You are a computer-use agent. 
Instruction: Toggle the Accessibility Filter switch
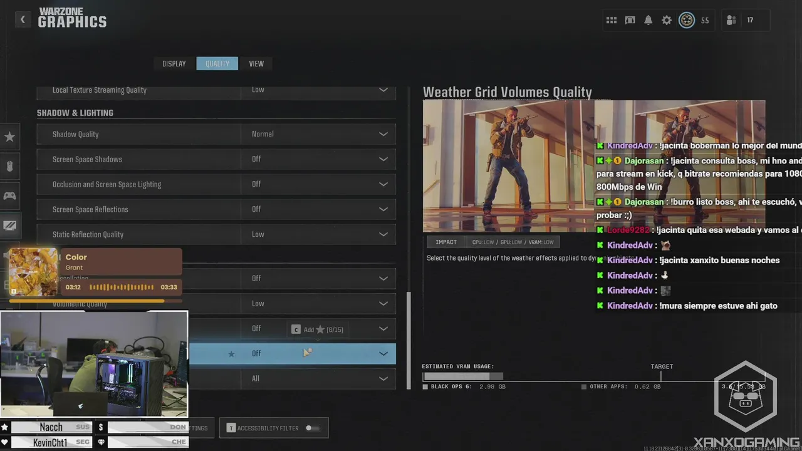[x=312, y=428]
